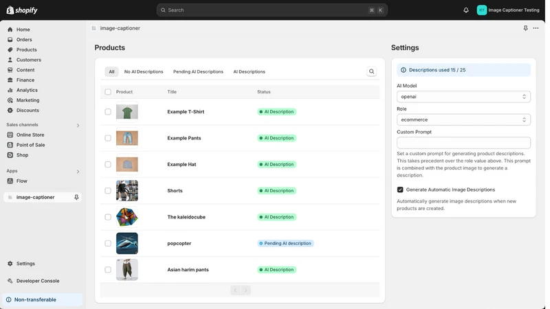Click the Pending AI description status badge
The height and width of the screenshot is (309, 550).
pos(285,243)
